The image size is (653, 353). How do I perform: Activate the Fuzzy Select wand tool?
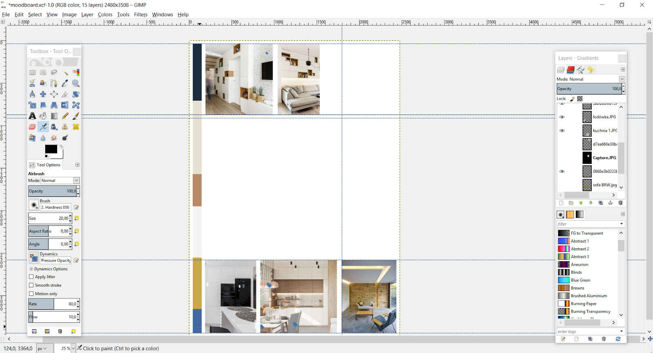[x=65, y=73]
